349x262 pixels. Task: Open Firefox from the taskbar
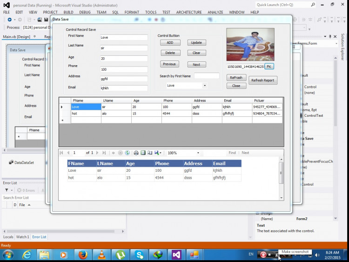coord(83,255)
